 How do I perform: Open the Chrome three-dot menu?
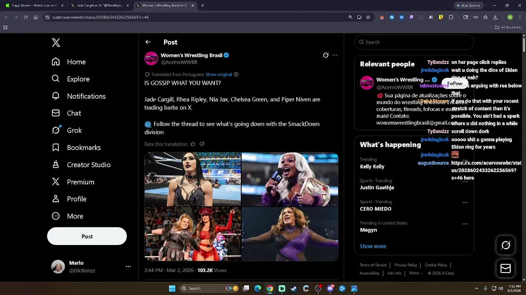(x=519, y=17)
